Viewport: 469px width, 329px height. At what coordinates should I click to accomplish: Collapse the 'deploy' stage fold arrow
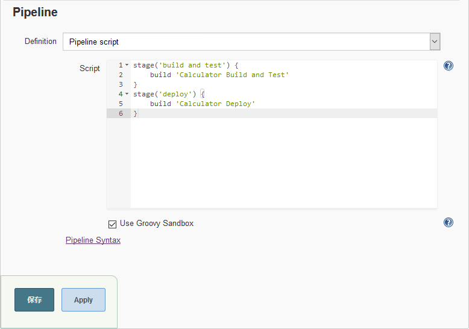coord(127,94)
